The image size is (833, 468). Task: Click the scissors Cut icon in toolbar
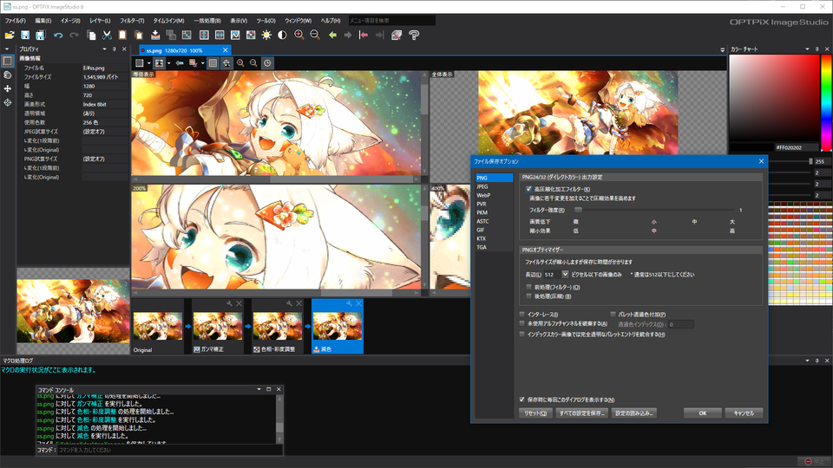click(106, 35)
